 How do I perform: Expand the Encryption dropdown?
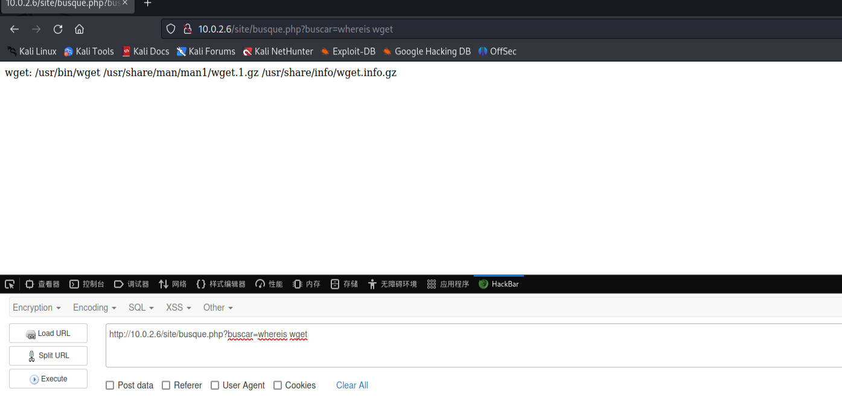(x=37, y=308)
